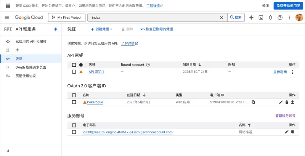Activate Cloud Shell terminal icon

tap(261, 18)
